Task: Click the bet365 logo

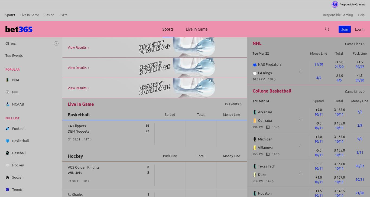Action: (19, 29)
